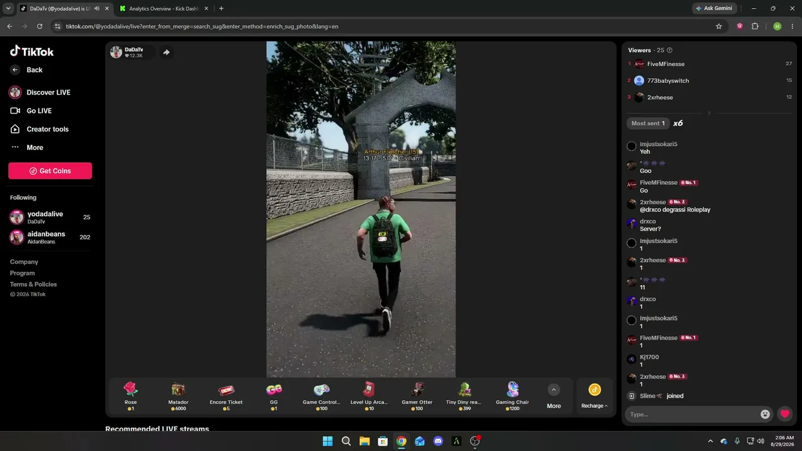View site information icon in address bar

click(x=58, y=26)
